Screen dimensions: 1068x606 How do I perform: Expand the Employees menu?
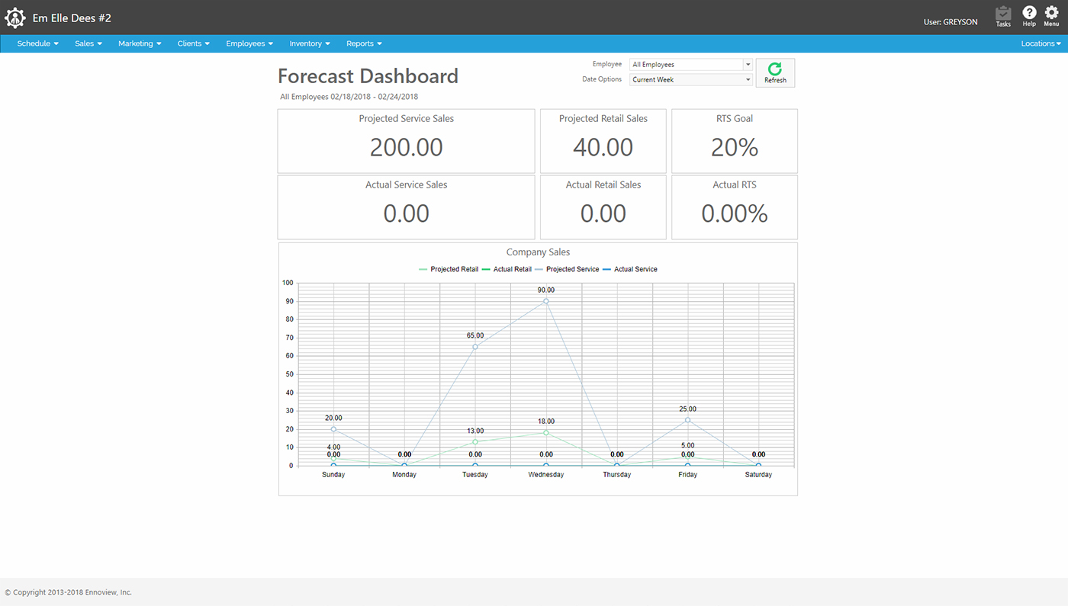[x=249, y=43]
